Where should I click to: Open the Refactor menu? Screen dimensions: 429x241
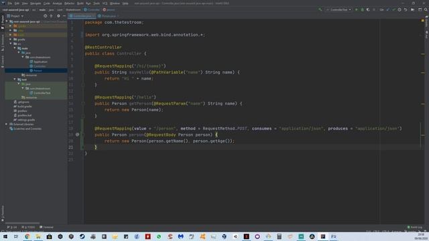click(x=69, y=3)
